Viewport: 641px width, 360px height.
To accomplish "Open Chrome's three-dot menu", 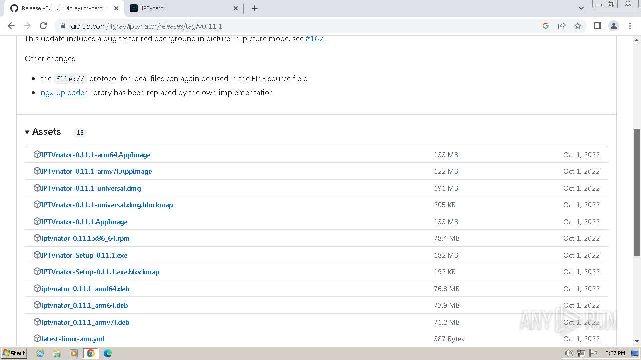I will click(630, 26).
